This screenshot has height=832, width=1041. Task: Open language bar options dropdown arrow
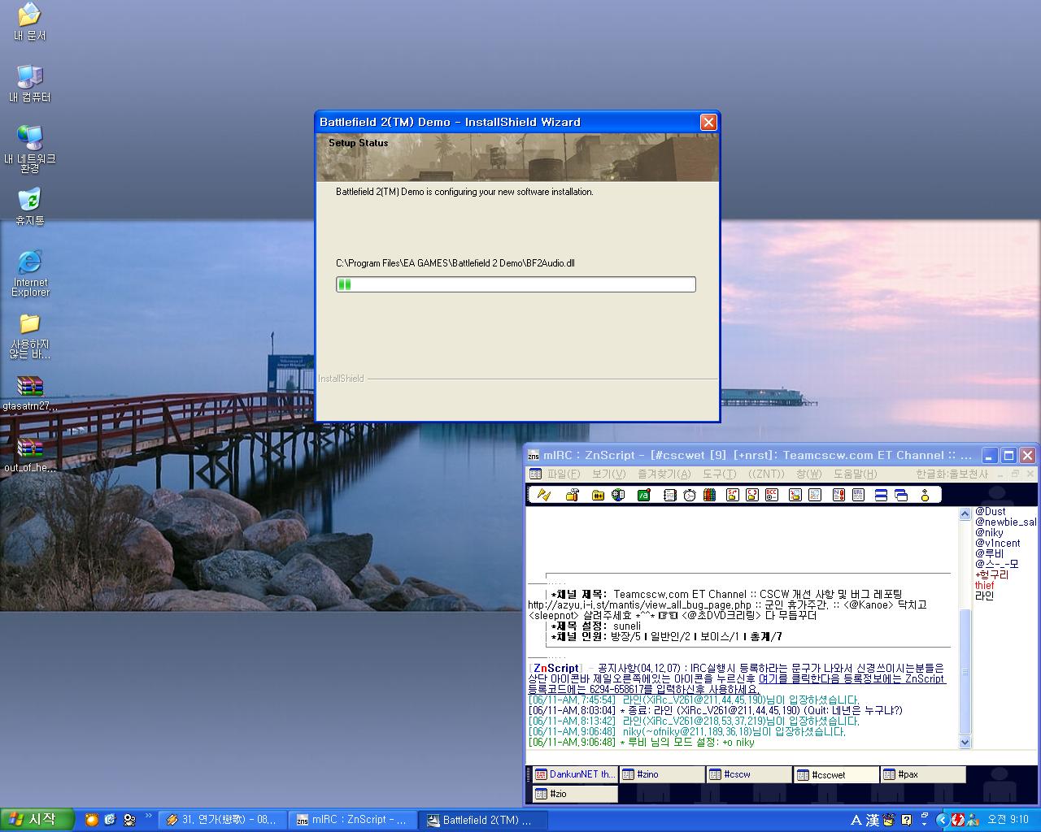pos(926,823)
